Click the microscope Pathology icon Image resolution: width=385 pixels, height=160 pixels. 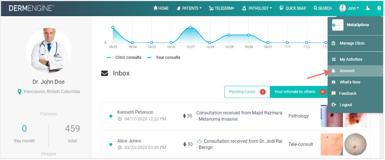click(x=244, y=8)
